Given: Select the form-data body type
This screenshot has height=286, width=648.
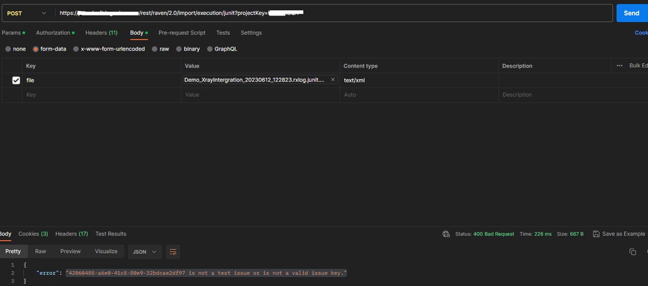Looking at the screenshot, I should [x=49, y=49].
